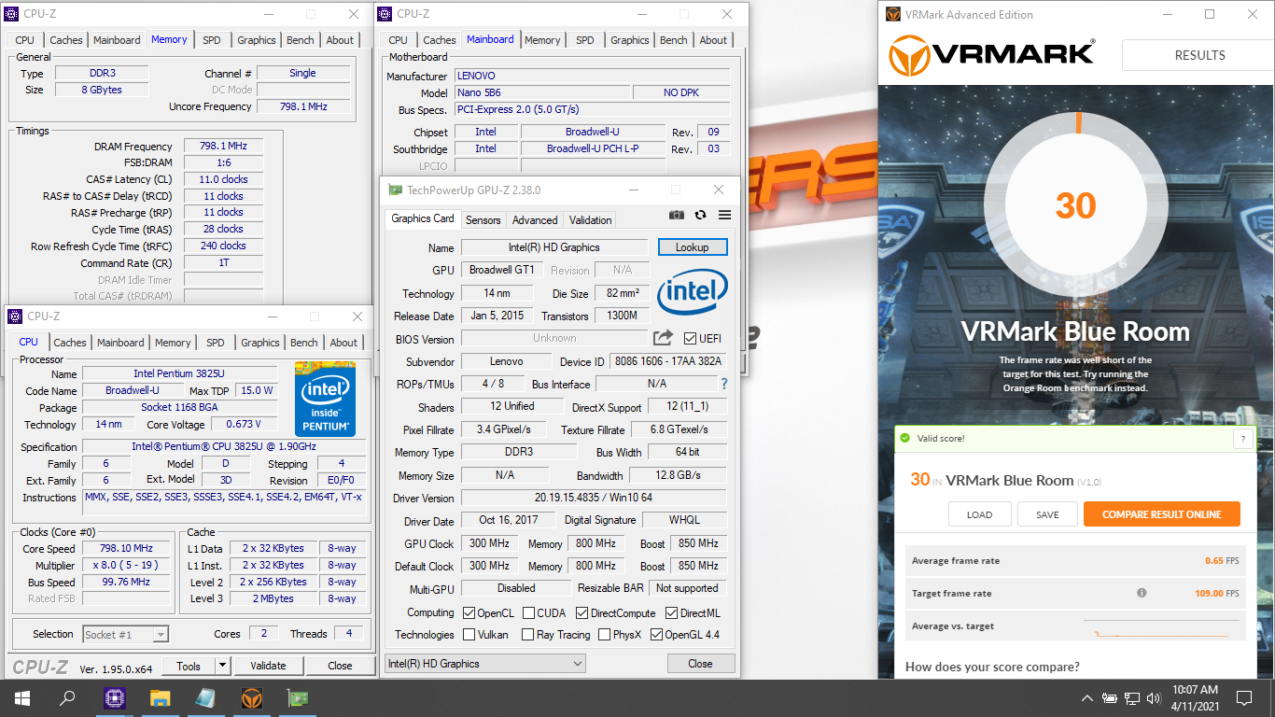Switch to GPU-Z via taskbar icon
1275x717 pixels.
[x=298, y=697]
